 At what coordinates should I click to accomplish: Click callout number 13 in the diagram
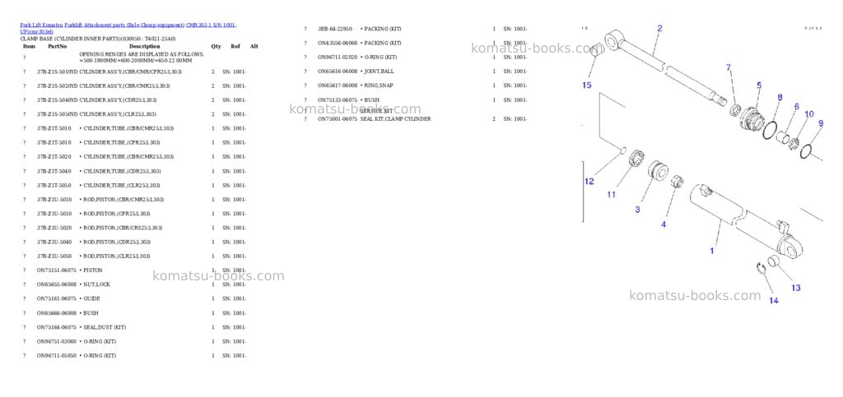(796, 289)
